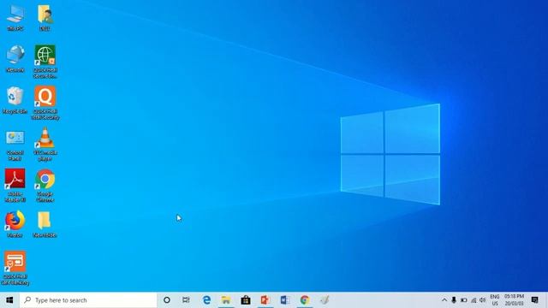Select Quick Heal Total Security shortcut
Viewport: 548px width, 308px height.
(45, 103)
